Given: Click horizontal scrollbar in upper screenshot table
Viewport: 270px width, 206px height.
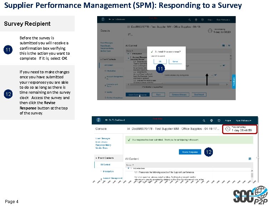Looking at the screenshot, I should [175, 84].
